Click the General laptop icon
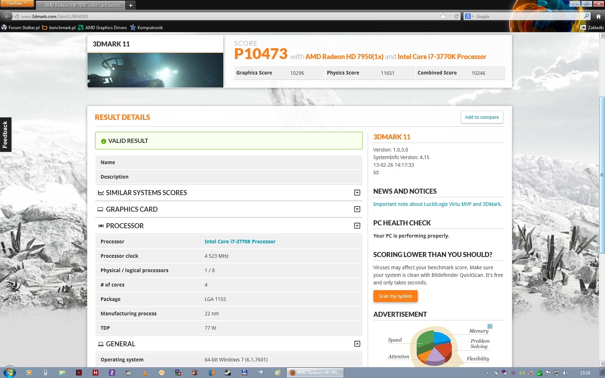Image resolution: width=605 pixels, height=378 pixels. [x=101, y=344]
